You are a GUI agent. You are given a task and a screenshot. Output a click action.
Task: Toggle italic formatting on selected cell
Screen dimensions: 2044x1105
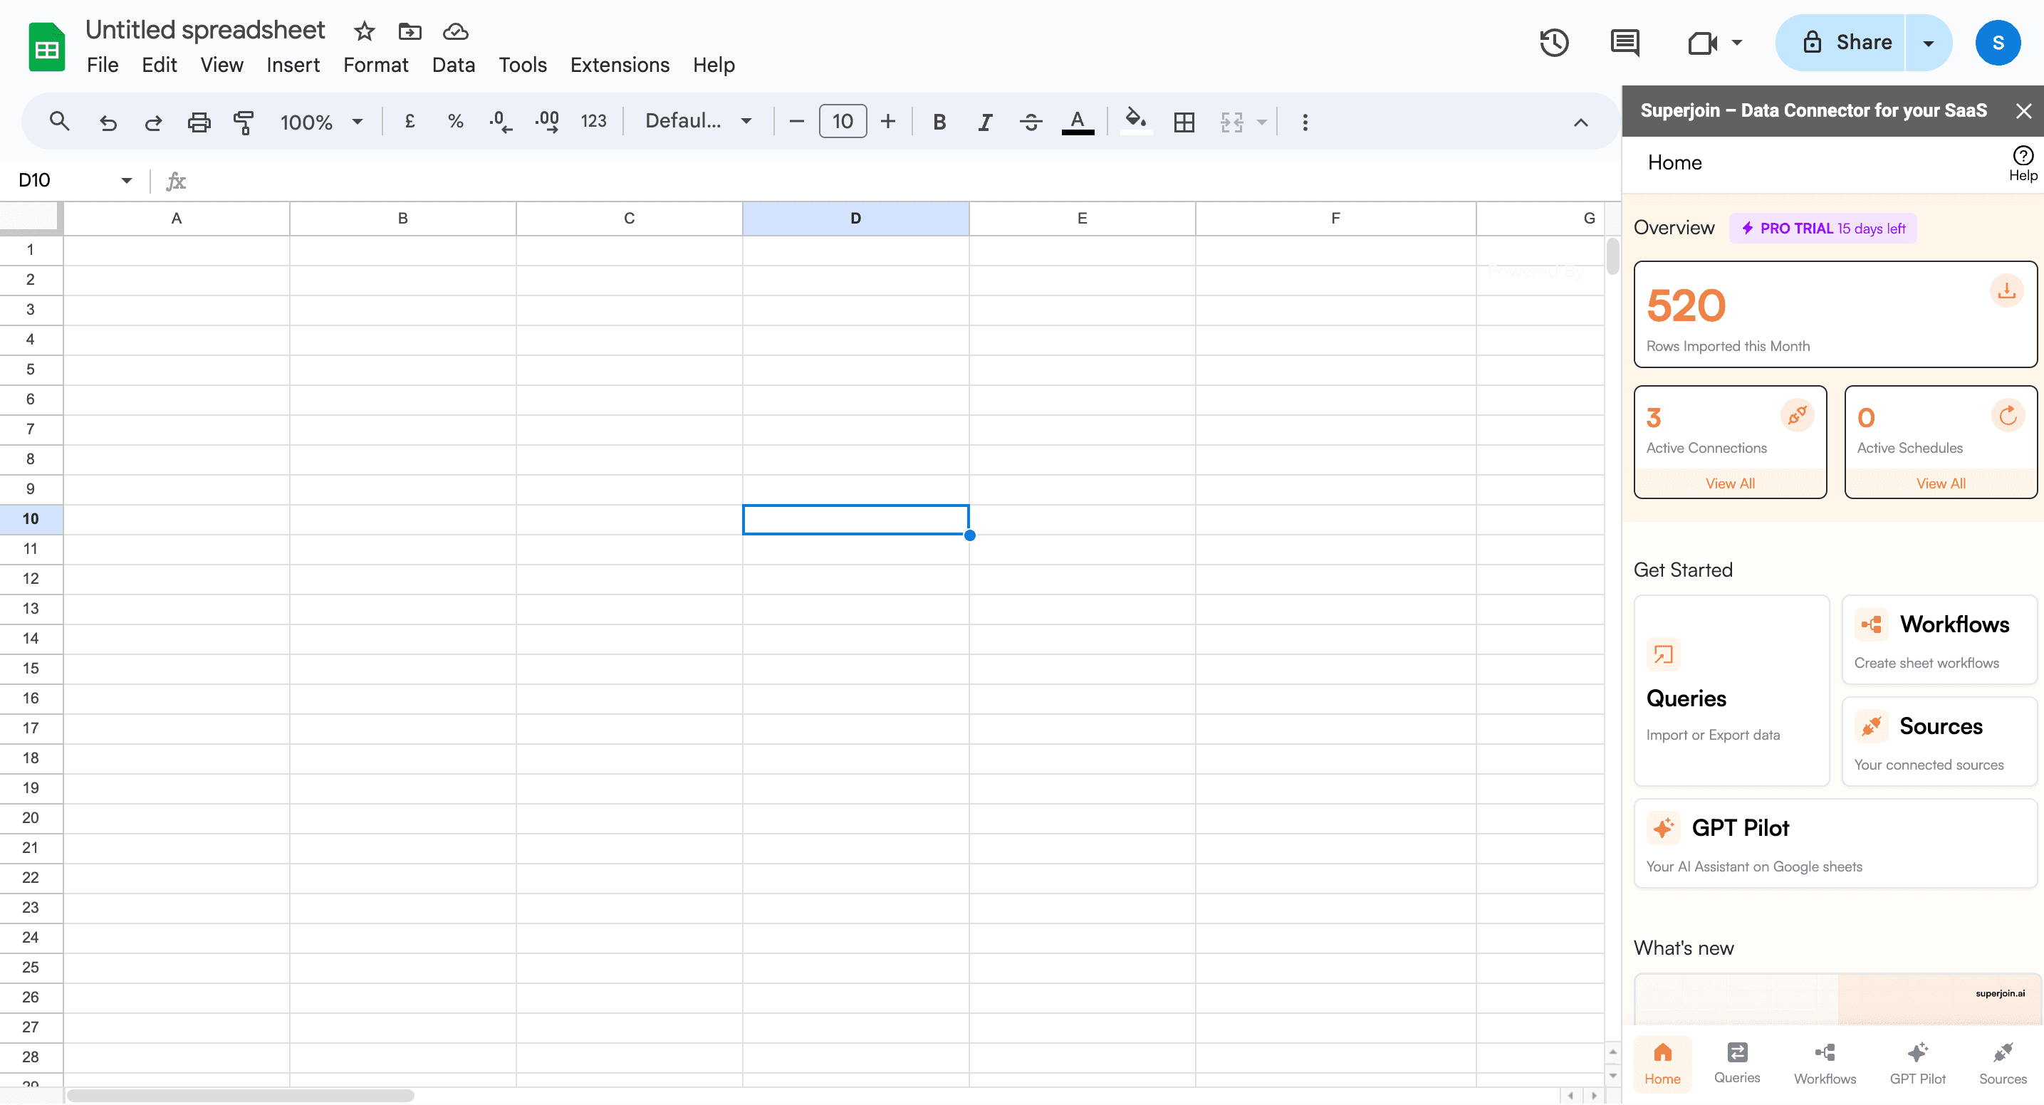(x=984, y=122)
